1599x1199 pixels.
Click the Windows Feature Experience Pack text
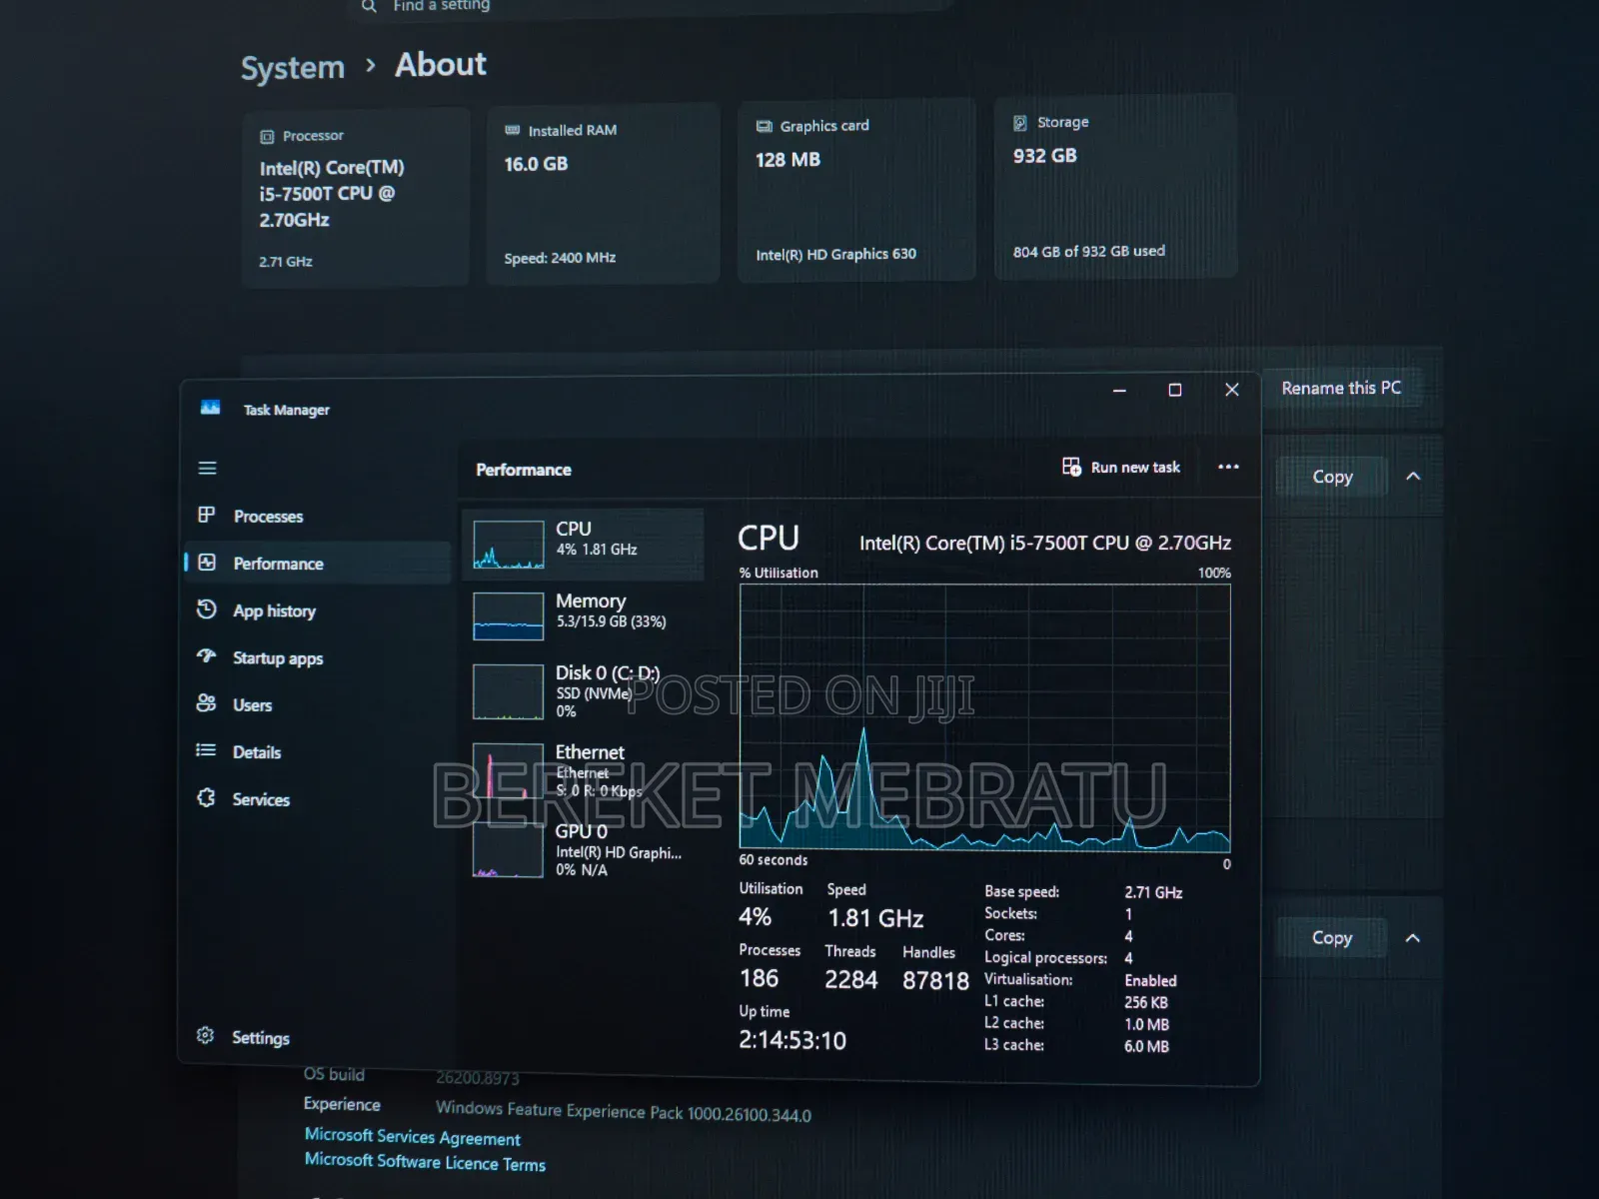click(x=624, y=1111)
